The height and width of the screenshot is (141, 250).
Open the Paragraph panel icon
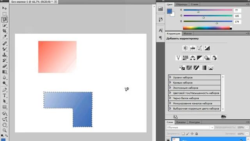point(161,38)
